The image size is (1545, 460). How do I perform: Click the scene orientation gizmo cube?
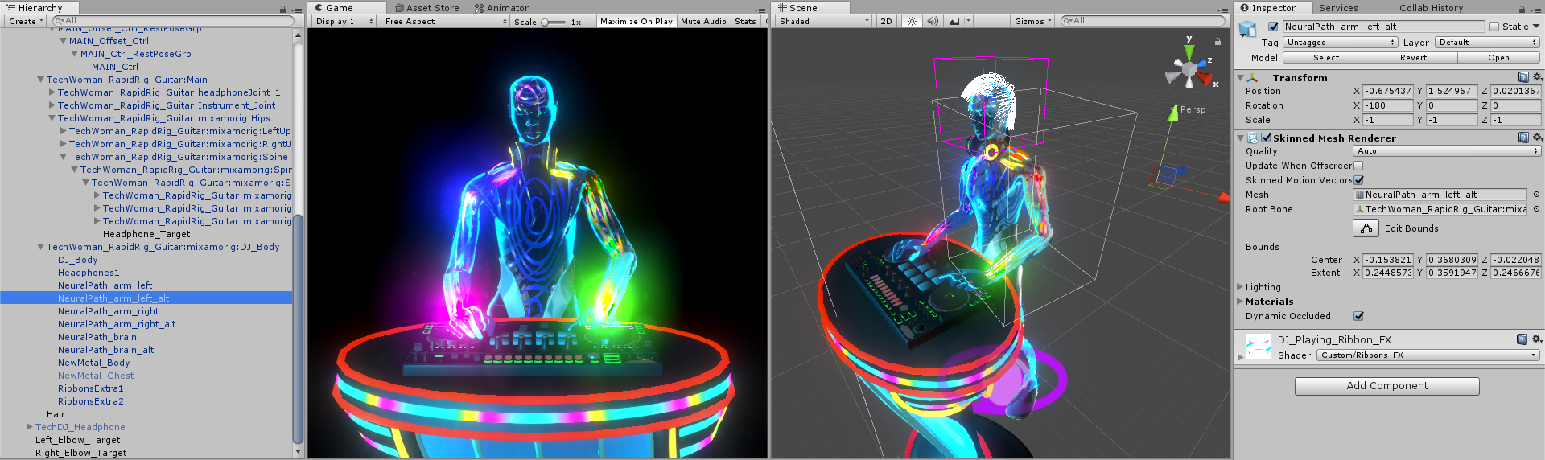click(x=1189, y=72)
